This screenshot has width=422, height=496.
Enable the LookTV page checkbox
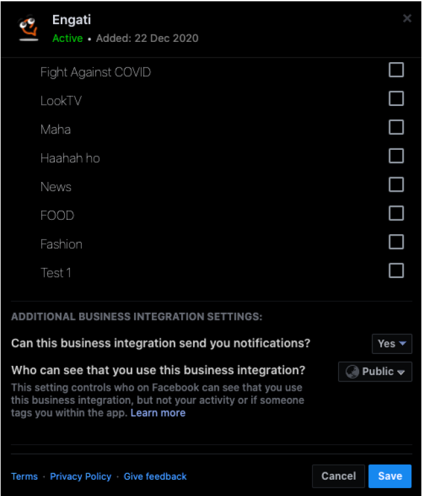point(396,99)
